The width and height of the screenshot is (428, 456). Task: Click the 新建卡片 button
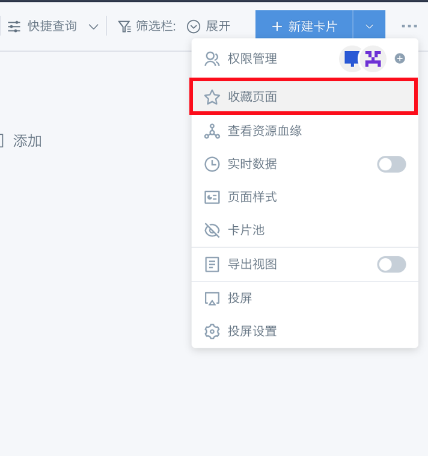point(304,26)
